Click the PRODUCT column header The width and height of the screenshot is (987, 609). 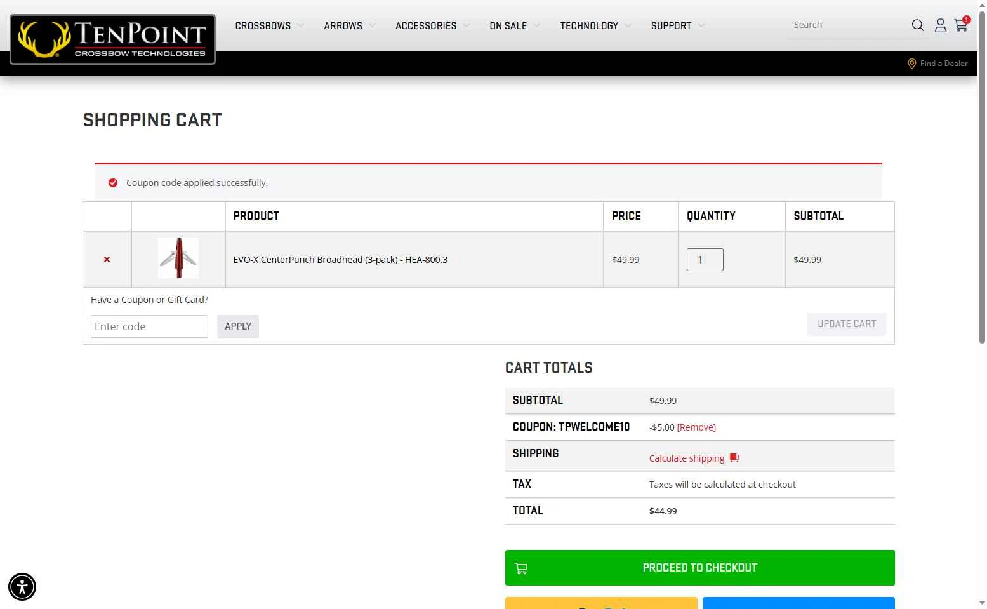(x=256, y=216)
